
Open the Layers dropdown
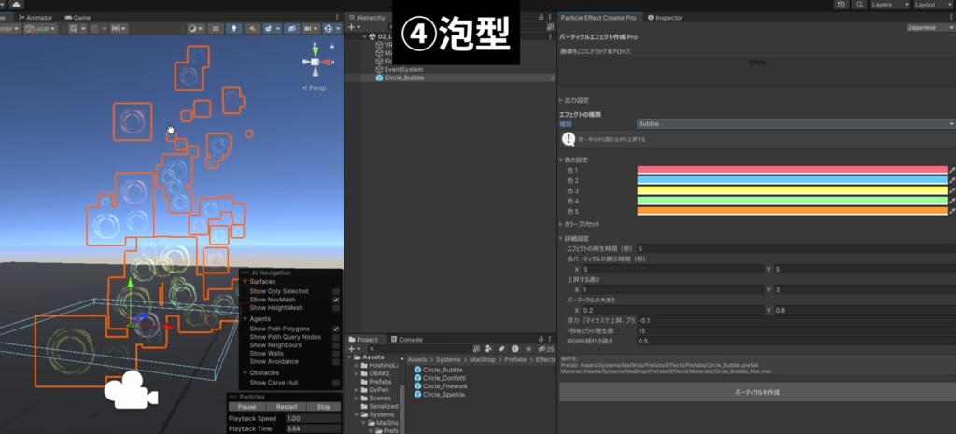[890, 5]
